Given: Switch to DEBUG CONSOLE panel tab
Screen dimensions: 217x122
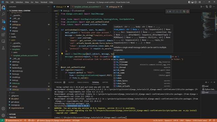Looking at the screenshot, I should [83, 82].
